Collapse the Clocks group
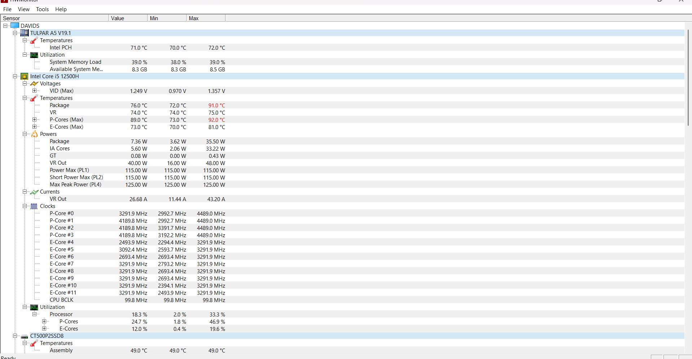The width and height of the screenshot is (692, 359). click(25, 206)
